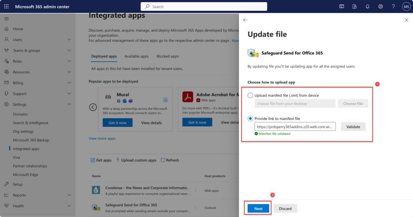This screenshot has height=217, width=413.
Task: Open Cloud Shell terminal icon
Action: [342, 6]
